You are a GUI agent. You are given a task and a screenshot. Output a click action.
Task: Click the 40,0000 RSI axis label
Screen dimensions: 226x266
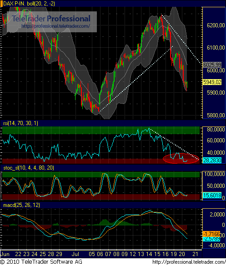point(216,153)
